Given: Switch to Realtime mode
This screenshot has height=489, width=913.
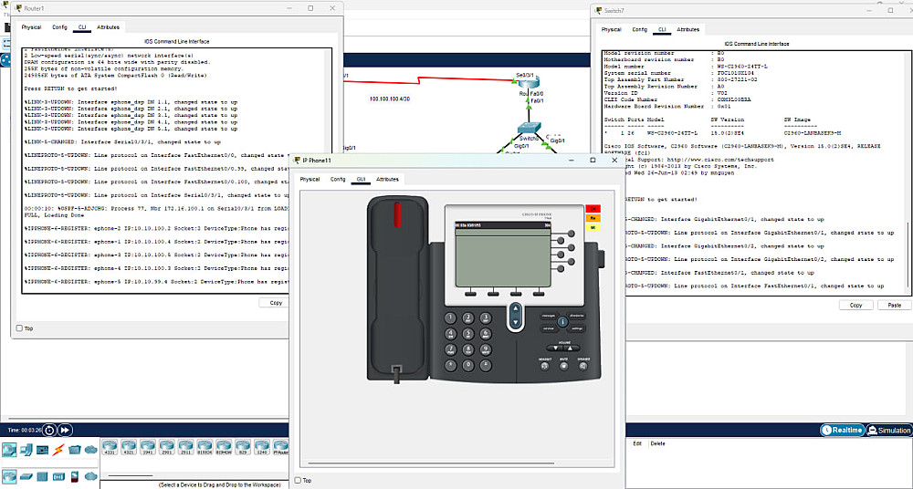Looking at the screenshot, I should [842, 431].
